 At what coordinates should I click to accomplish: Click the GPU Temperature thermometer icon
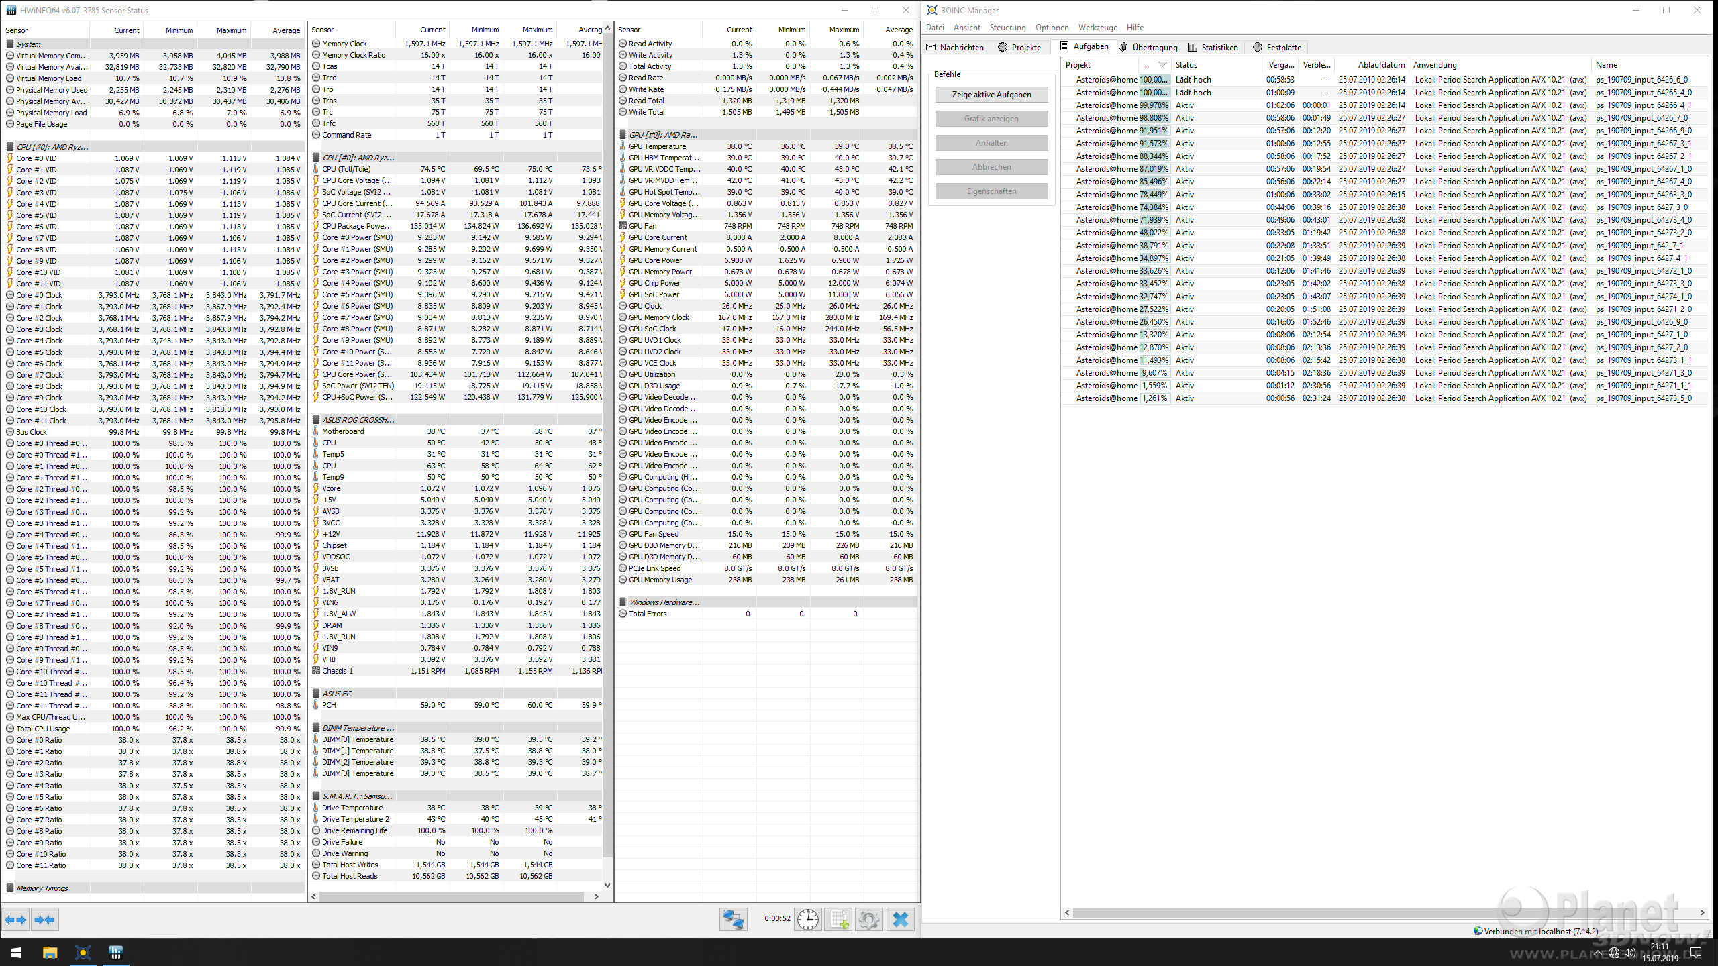pos(623,146)
